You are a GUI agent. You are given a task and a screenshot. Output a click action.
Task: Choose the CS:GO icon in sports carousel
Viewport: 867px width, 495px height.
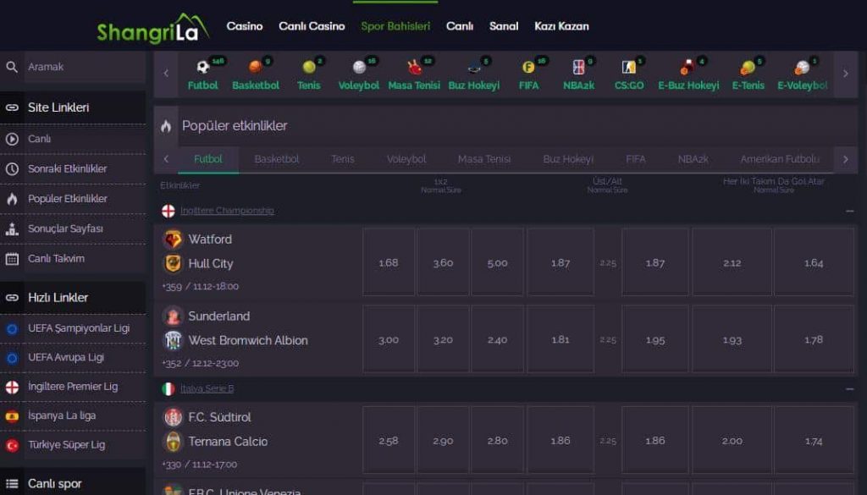point(629,67)
